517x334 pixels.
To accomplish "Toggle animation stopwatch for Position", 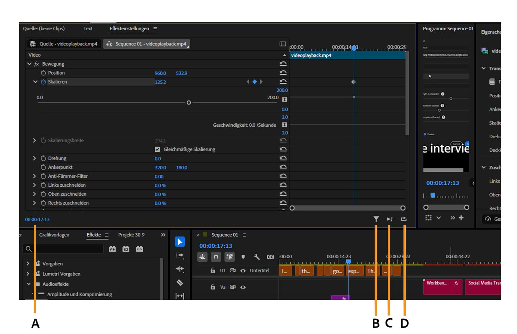I will (x=43, y=73).
